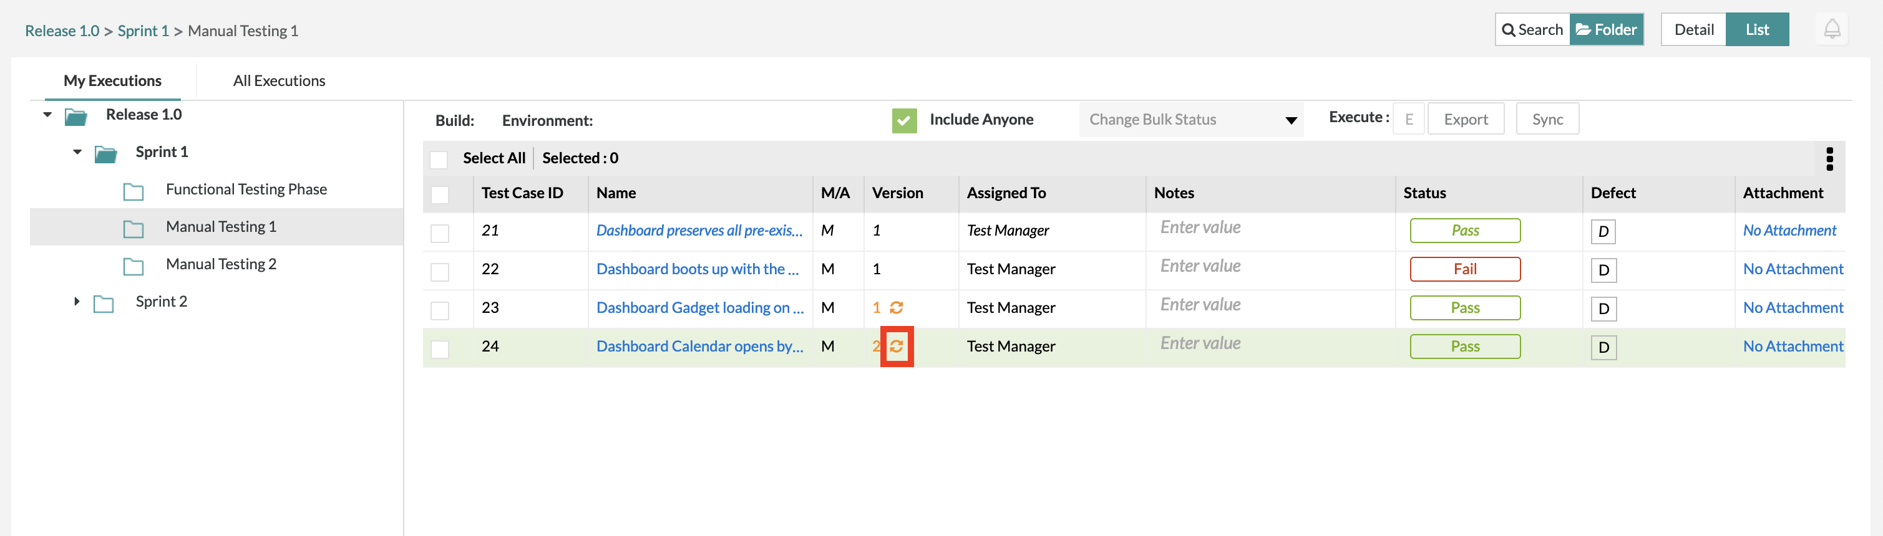Click defect D icon for test case 22

point(1603,270)
